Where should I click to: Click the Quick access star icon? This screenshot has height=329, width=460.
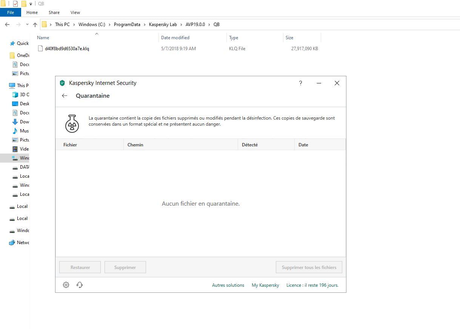12,43
